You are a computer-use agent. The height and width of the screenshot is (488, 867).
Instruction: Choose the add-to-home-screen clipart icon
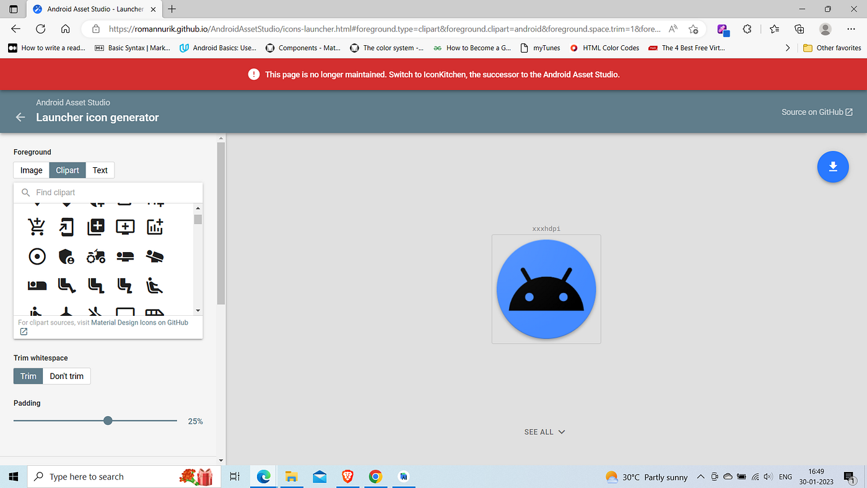[x=66, y=227]
